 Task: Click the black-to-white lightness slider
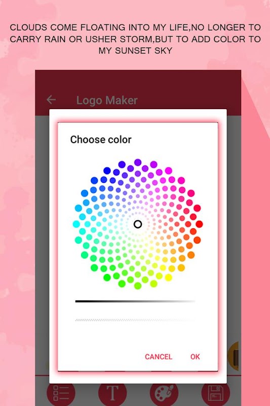click(x=135, y=301)
